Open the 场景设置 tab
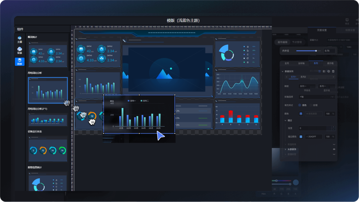359x202 pixels. (x=350, y=30)
